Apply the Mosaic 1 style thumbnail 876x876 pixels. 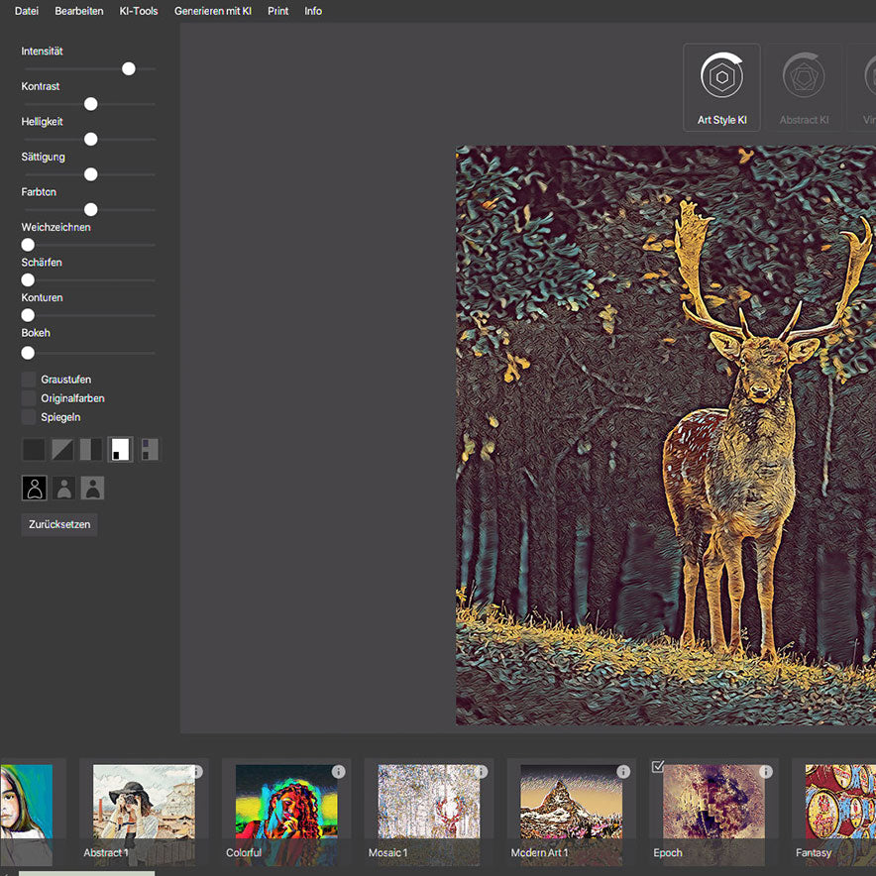pyautogui.click(x=429, y=815)
